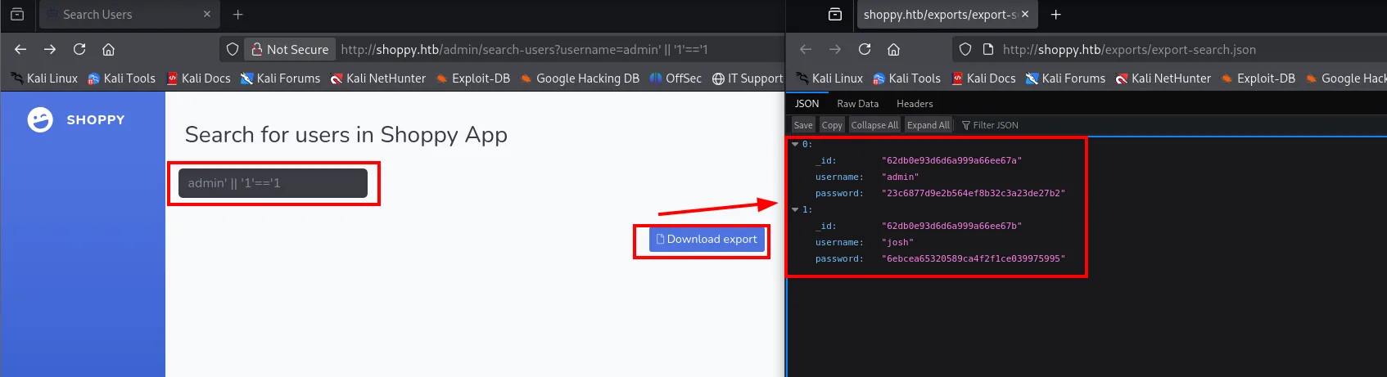Click the shield icon in left address bar
Viewport: 1387px width, 377px height.
[233, 49]
